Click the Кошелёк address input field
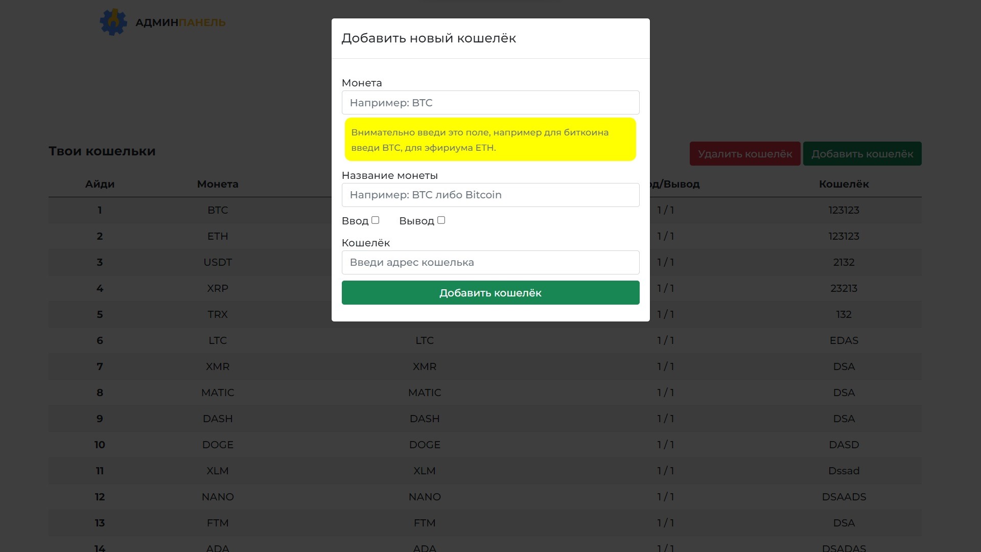 coord(490,262)
